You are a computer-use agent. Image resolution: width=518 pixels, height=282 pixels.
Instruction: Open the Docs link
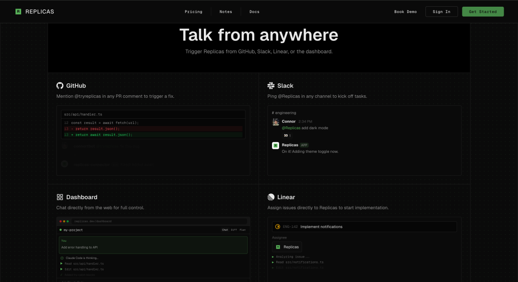pyautogui.click(x=254, y=11)
